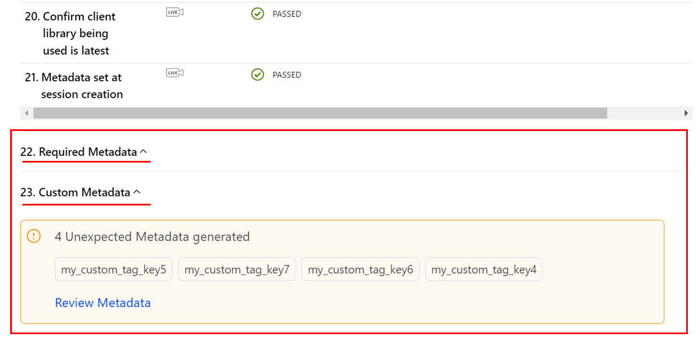Screen dimensions: 698x350
Task: Click the green check icon for test 21
Action: (258, 75)
